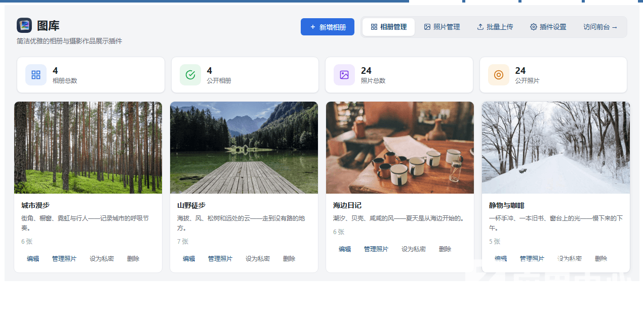Delete the 静物与咖啡 album
The height and width of the screenshot is (316, 643).
click(x=601, y=258)
